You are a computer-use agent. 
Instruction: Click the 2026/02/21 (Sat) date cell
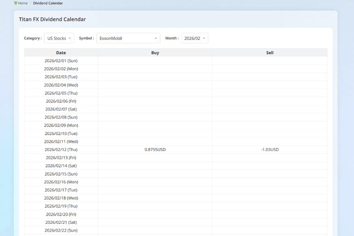point(61,222)
